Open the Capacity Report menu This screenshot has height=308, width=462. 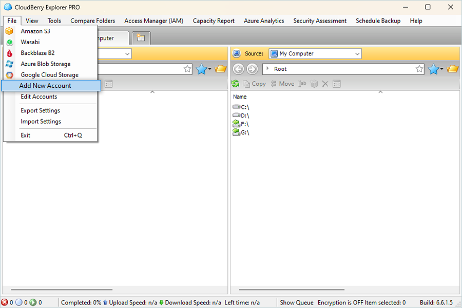[x=214, y=21]
